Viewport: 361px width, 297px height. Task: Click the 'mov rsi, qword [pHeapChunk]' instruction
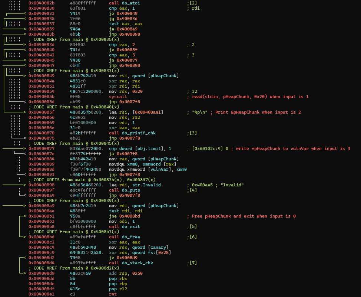pyautogui.click(x=144, y=76)
